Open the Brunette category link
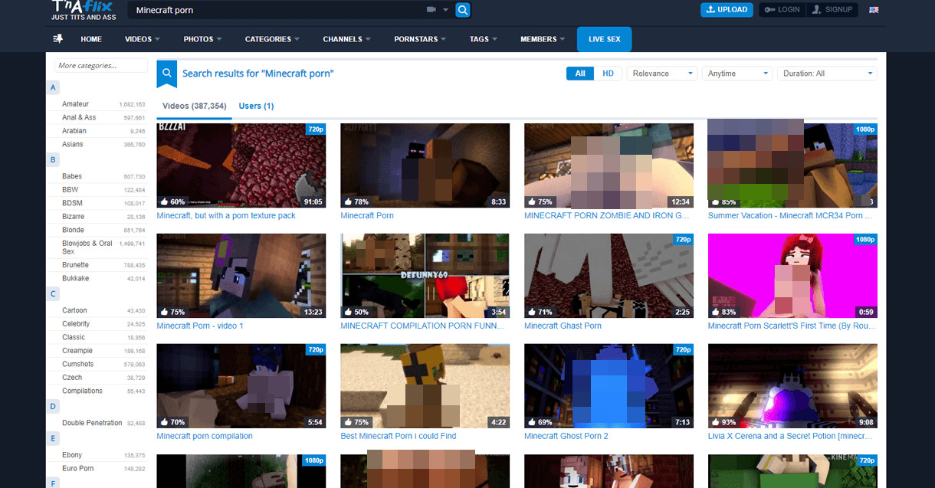The height and width of the screenshot is (488, 935). click(x=76, y=265)
